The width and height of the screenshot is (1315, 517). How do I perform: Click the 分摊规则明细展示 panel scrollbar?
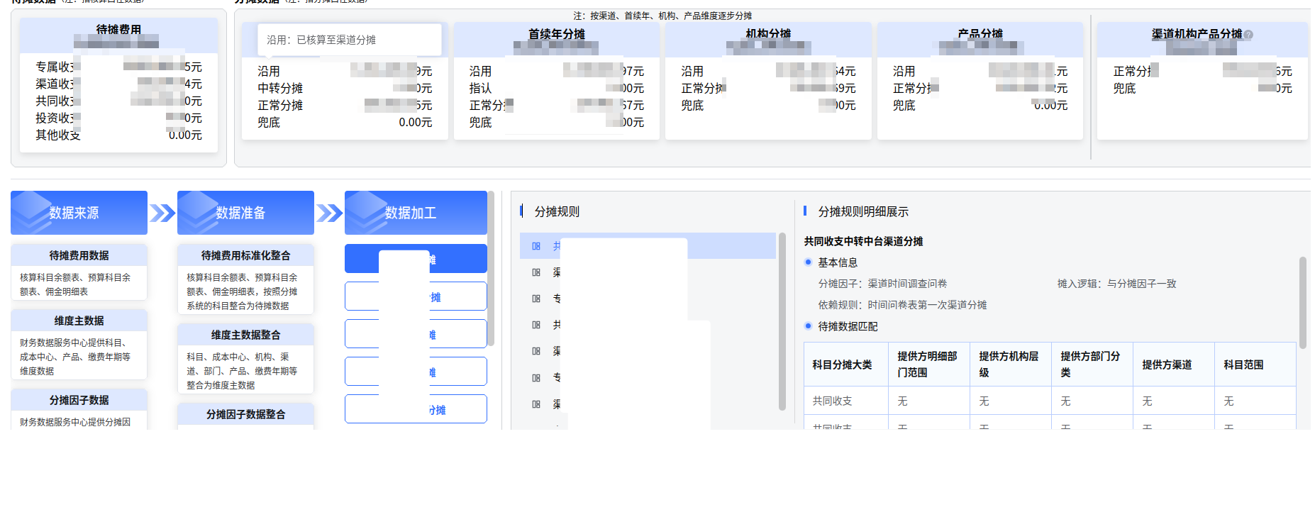[1303, 303]
